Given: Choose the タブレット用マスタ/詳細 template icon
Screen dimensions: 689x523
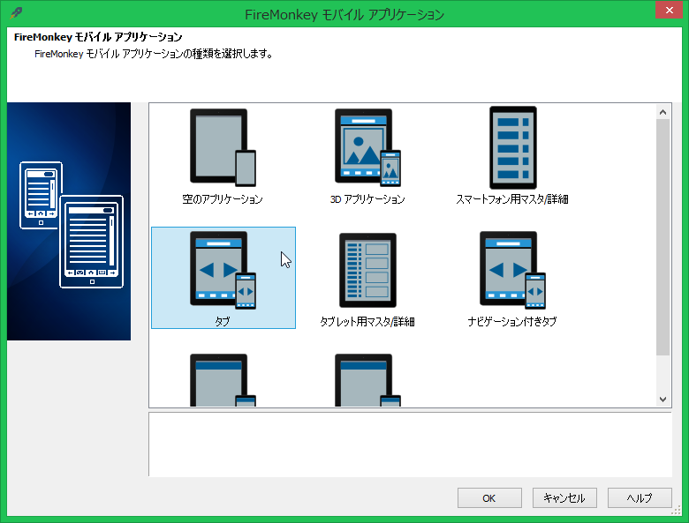Looking at the screenshot, I should pos(367,270).
